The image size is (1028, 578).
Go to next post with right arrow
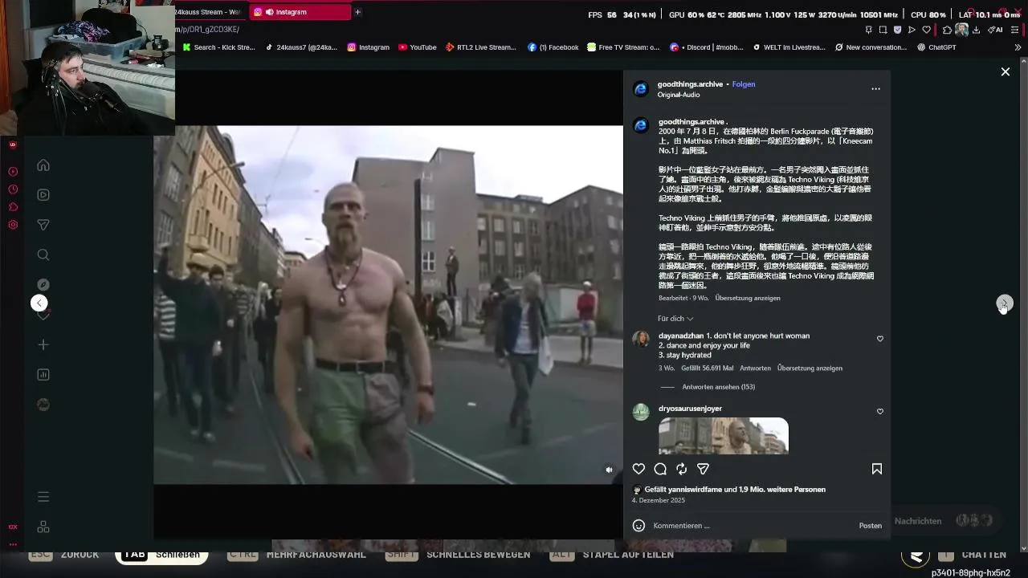[x=1005, y=303]
